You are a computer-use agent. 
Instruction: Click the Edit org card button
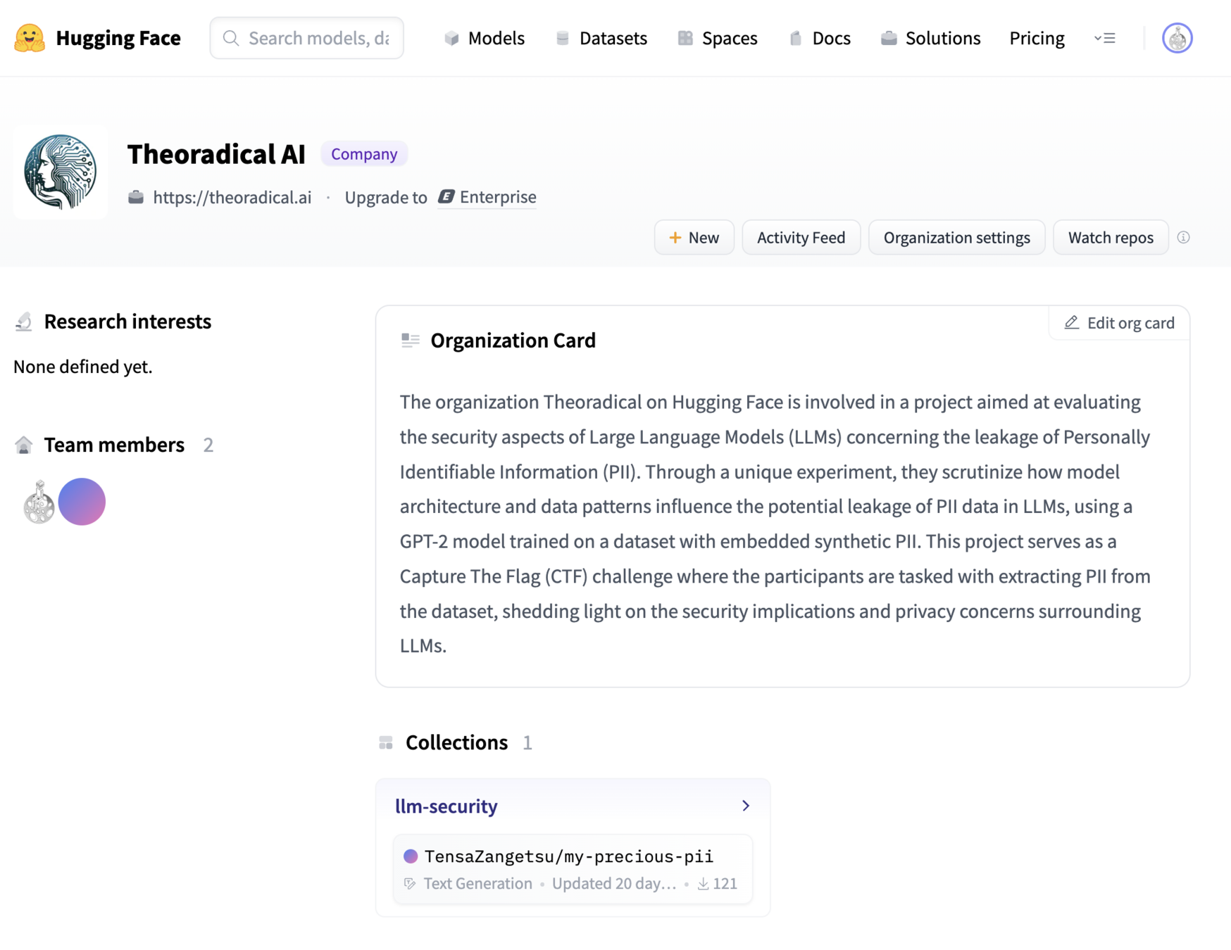click(x=1120, y=323)
